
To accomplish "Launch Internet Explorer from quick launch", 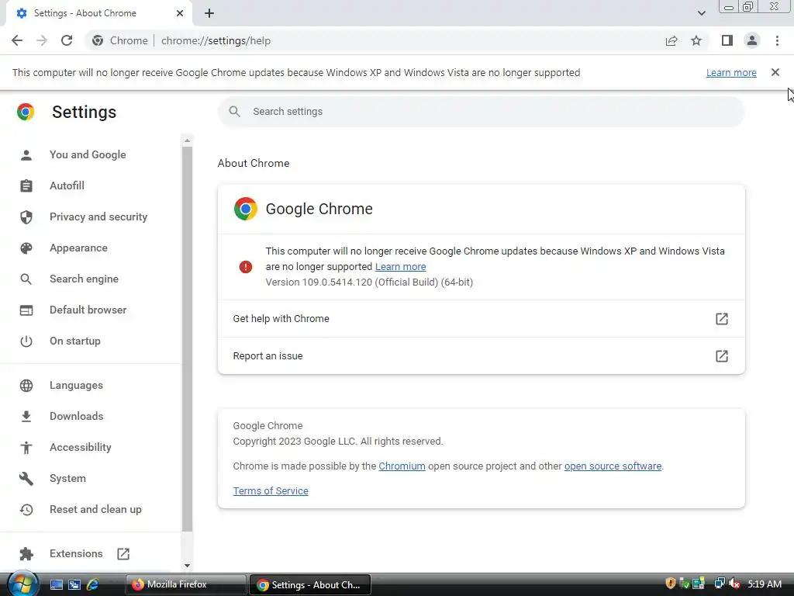I will point(92,584).
